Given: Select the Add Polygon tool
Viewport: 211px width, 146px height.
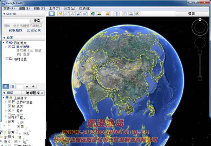Looking at the screenshot, I should click(x=66, y=14).
